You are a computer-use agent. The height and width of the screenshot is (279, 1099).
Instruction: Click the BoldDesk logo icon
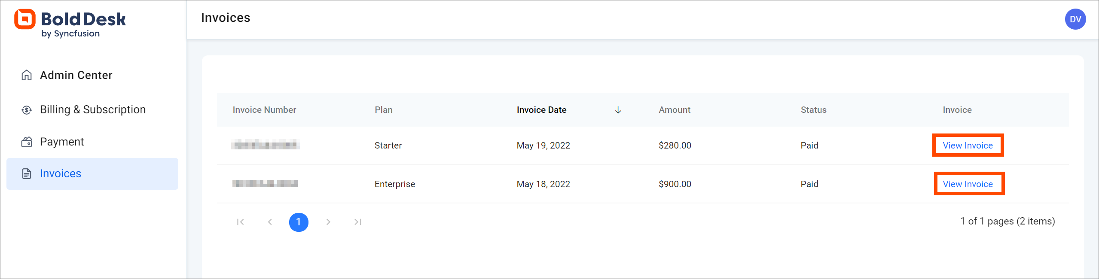pyautogui.click(x=25, y=19)
